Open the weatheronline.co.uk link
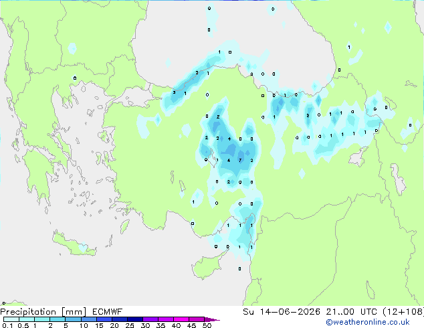 pos(368,322)
